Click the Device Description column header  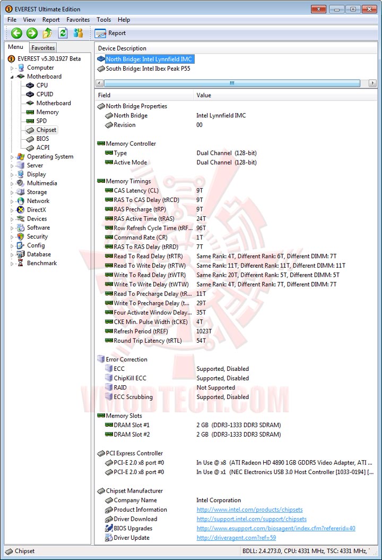click(236, 48)
